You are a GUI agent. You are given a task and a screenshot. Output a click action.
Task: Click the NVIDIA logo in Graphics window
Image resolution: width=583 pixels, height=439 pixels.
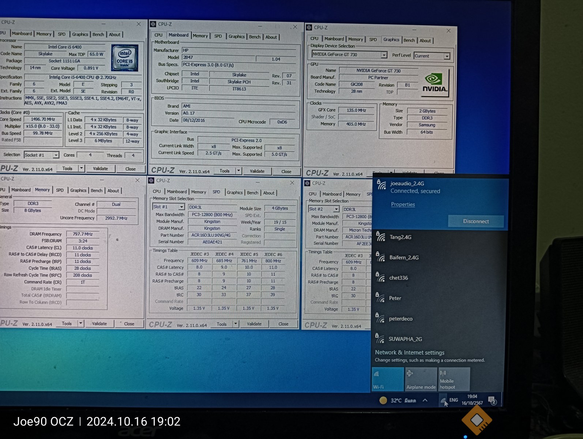[x=435, y=84]
